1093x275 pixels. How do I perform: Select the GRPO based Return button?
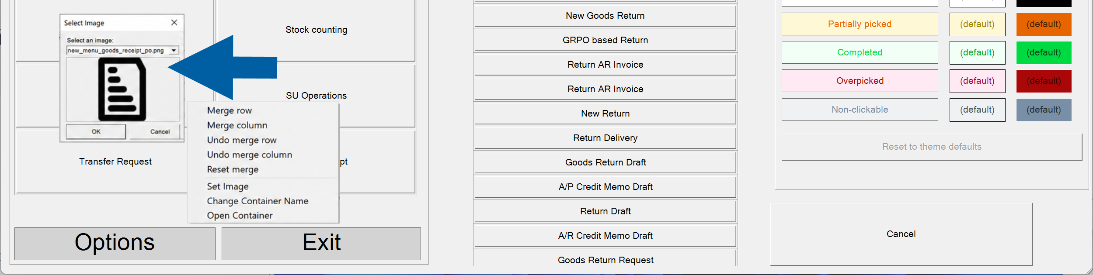[605, 40]
